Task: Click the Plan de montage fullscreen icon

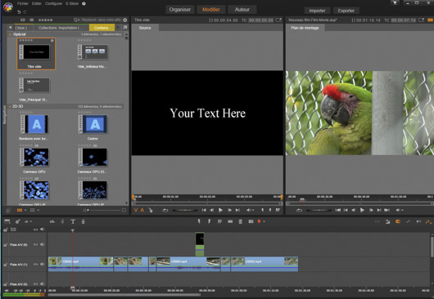Action: 421,20
